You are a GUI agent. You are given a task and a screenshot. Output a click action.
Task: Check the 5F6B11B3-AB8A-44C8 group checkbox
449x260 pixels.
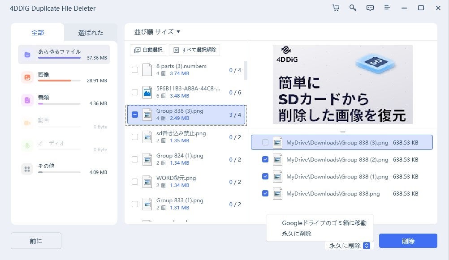tap(134, 92)
